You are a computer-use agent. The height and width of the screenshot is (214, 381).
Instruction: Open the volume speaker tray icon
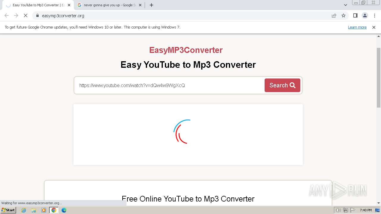338,210
